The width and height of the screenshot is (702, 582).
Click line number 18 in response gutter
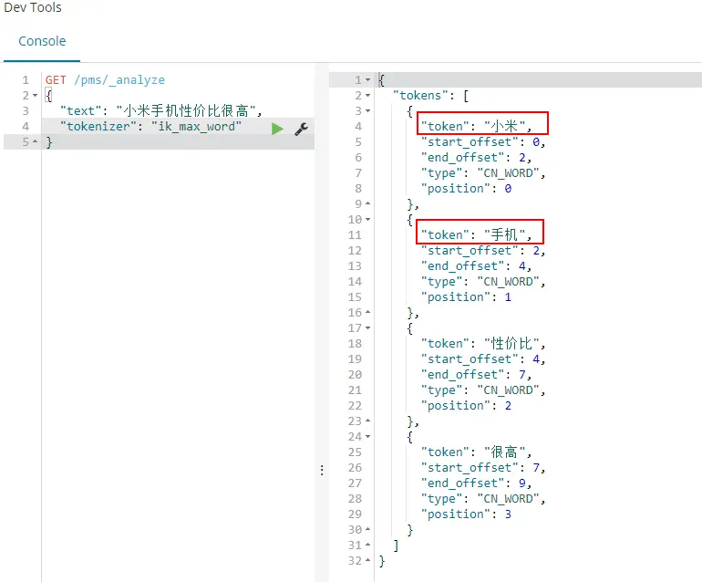(355, 344)
